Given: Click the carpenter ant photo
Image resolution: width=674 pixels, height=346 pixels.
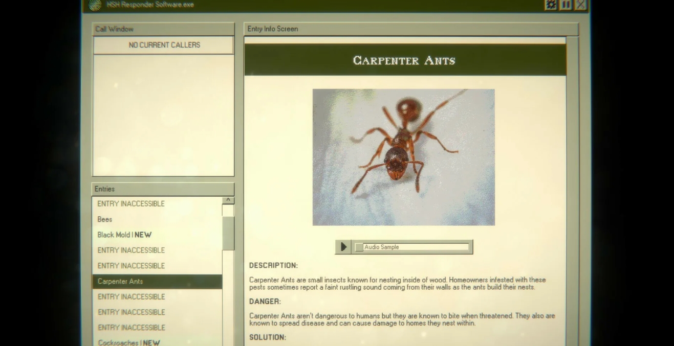Looking at the screenshot, I should [403, 157].
